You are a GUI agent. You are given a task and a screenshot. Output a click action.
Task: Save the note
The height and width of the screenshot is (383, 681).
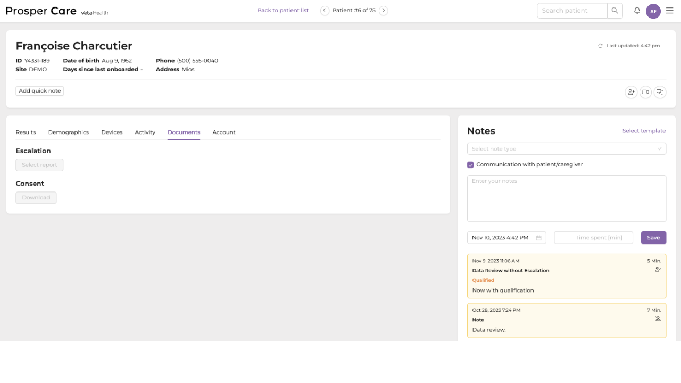pos(653,238)
